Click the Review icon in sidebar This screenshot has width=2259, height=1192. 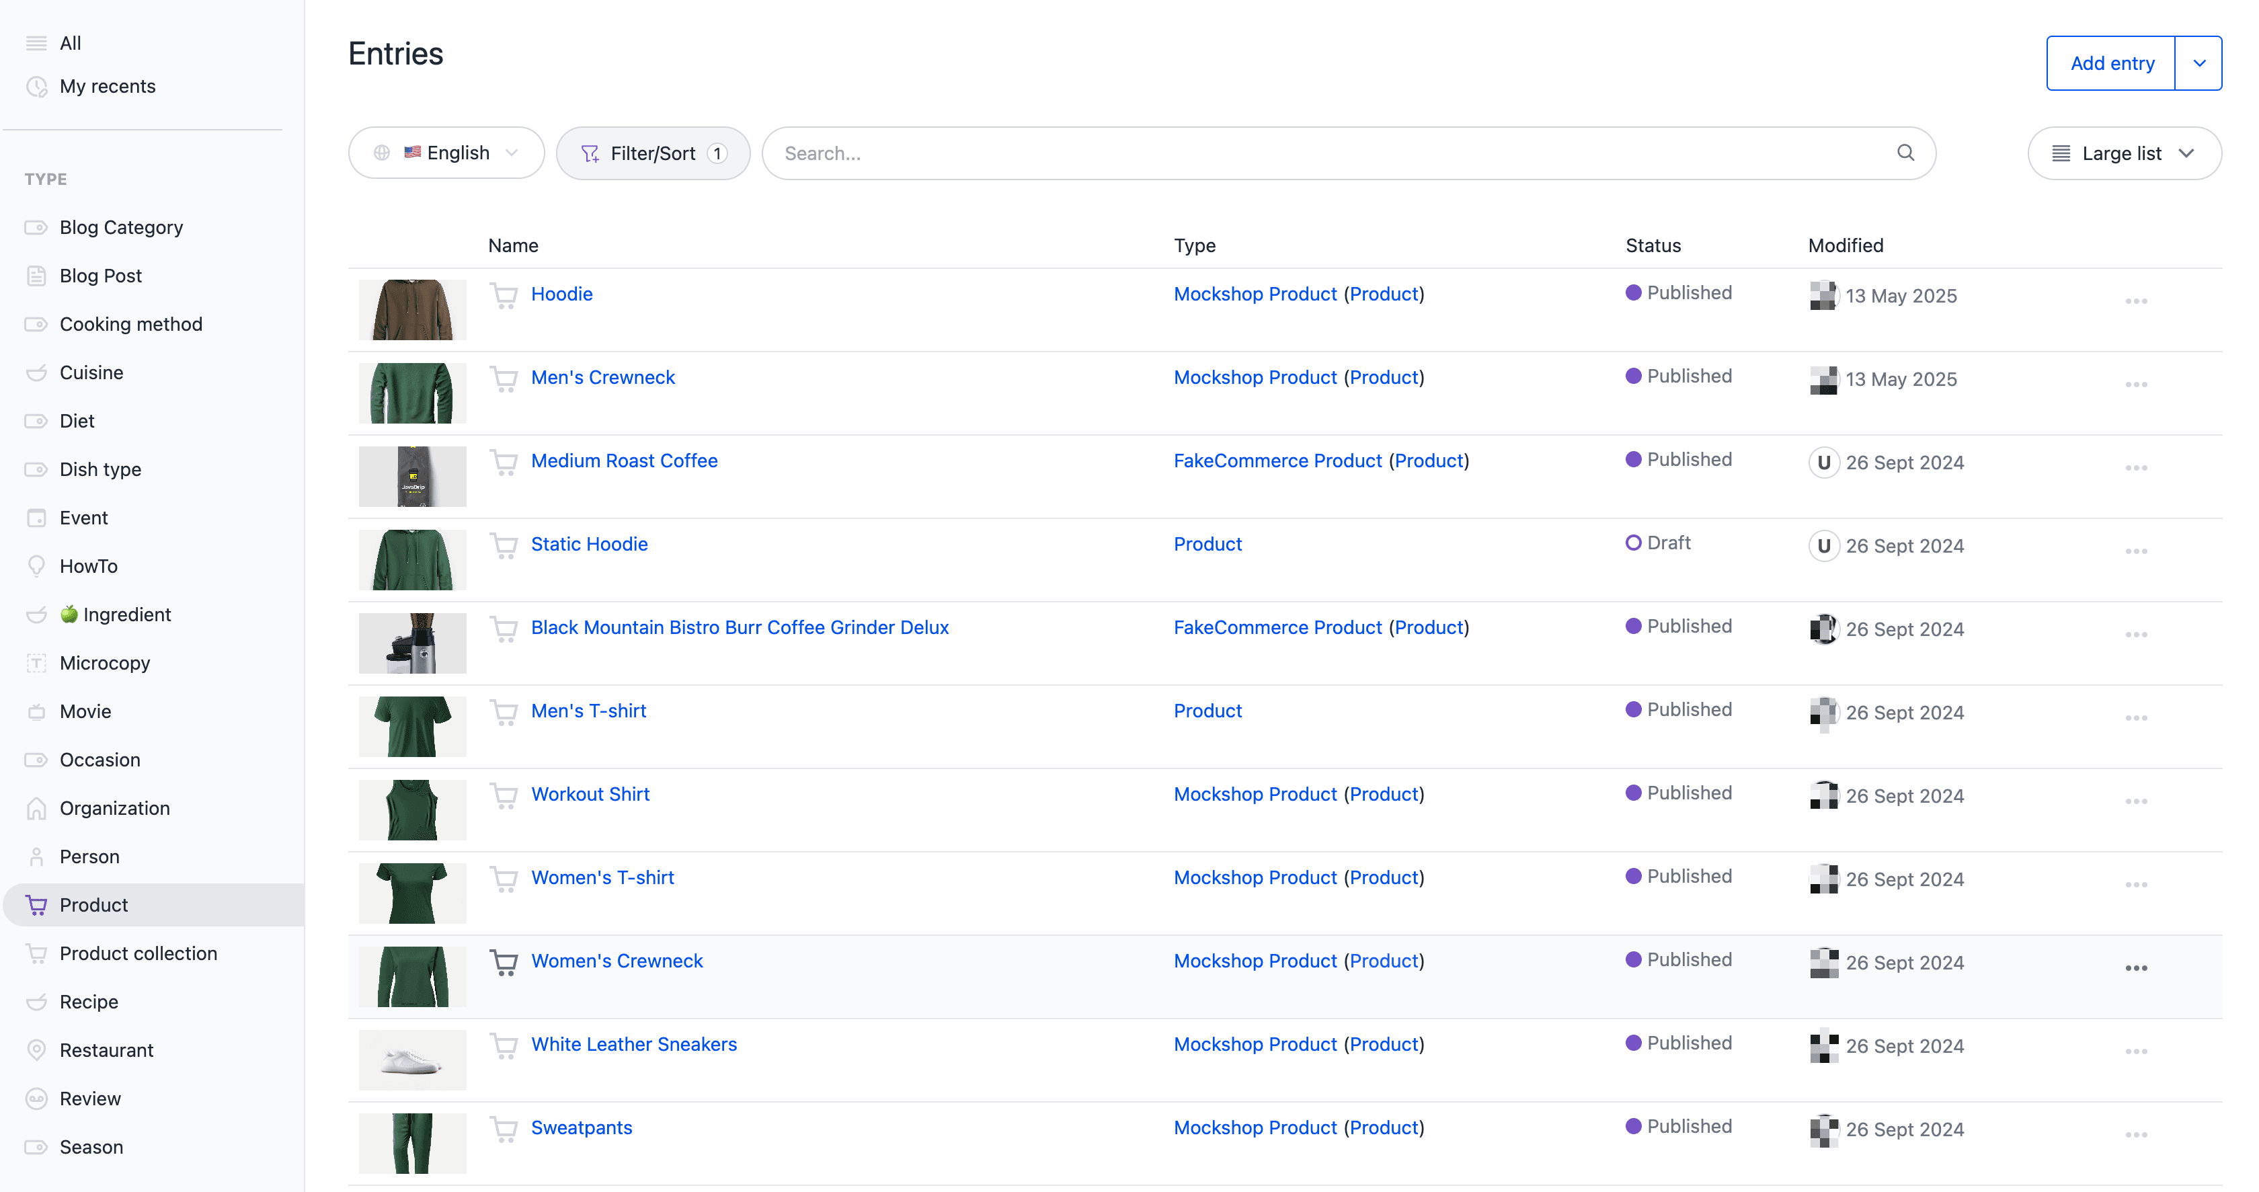pyautogui.click(x=36, y=1098)
